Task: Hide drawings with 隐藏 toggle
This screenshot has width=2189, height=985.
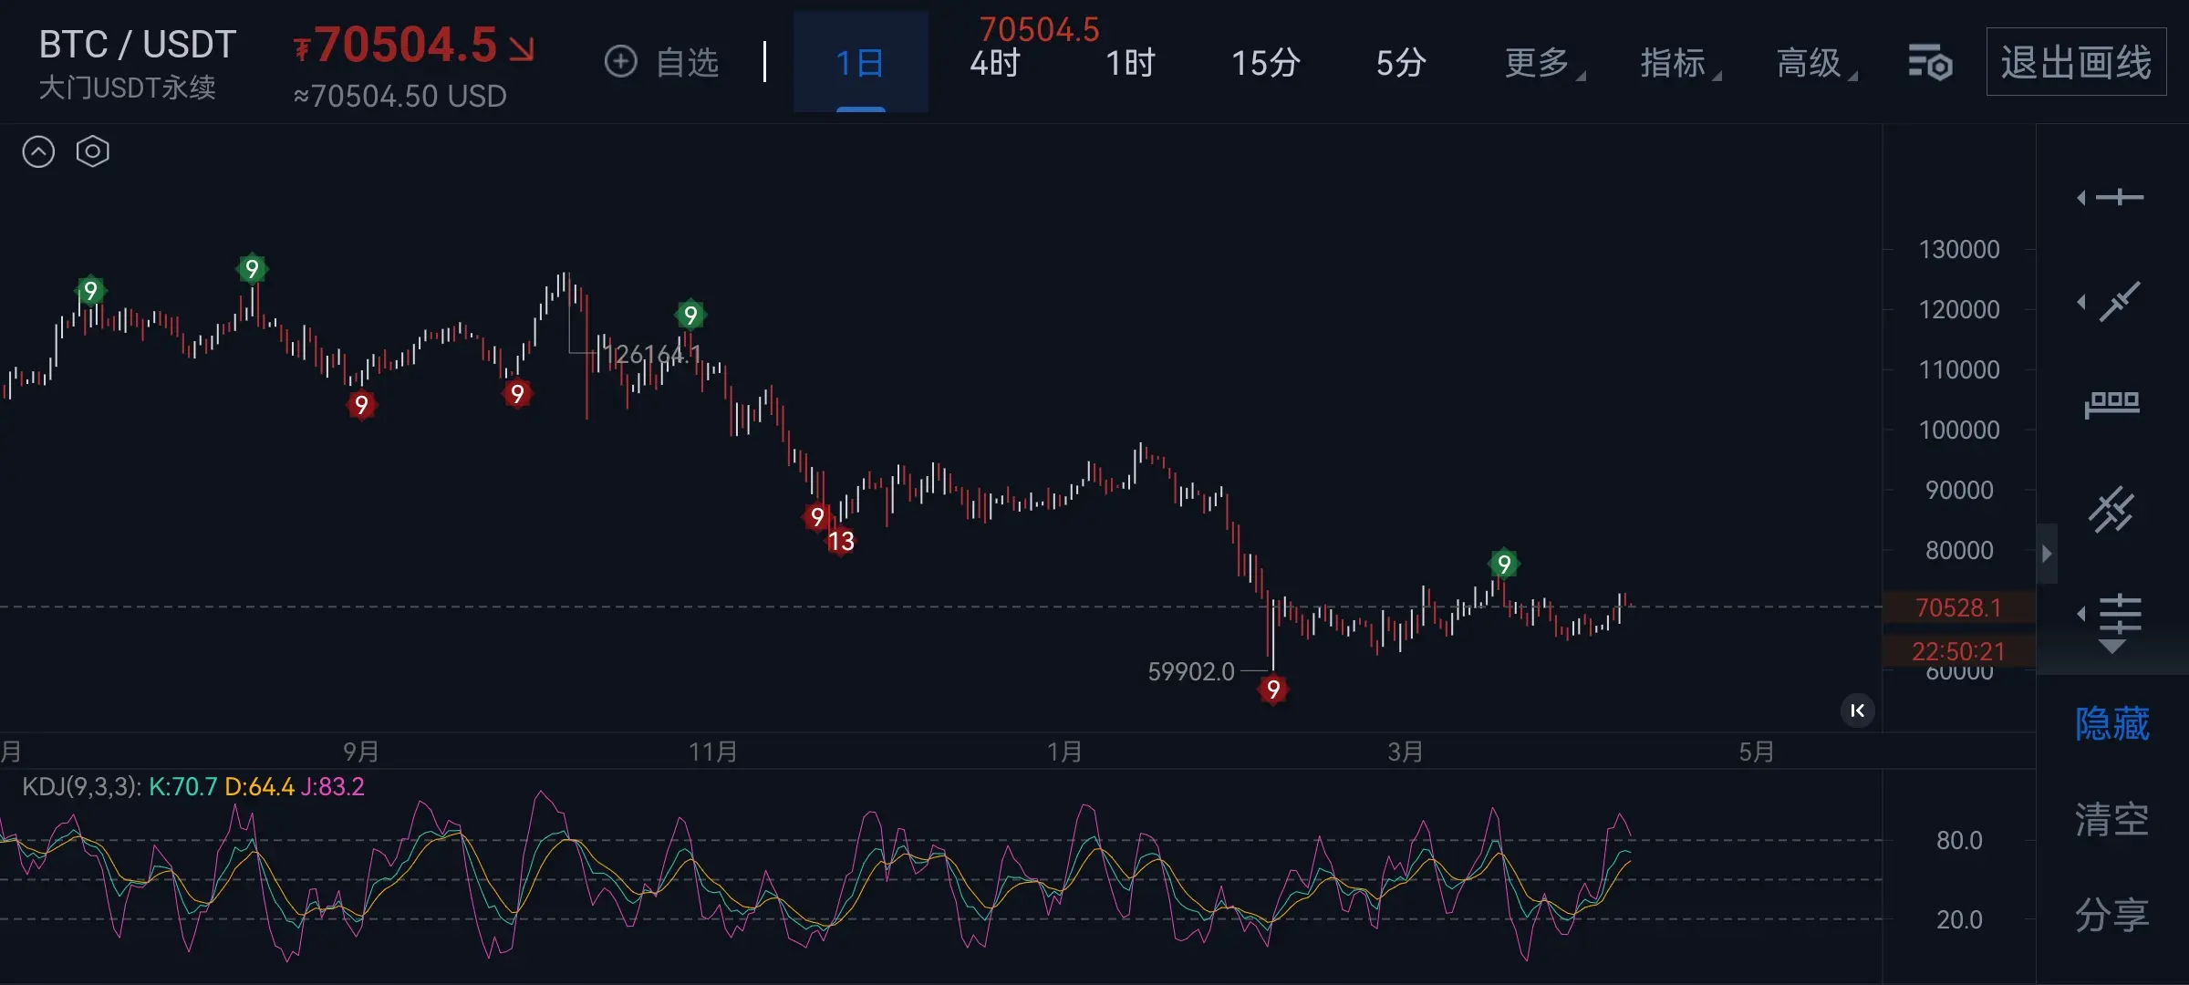Action: click(2112, 724)
